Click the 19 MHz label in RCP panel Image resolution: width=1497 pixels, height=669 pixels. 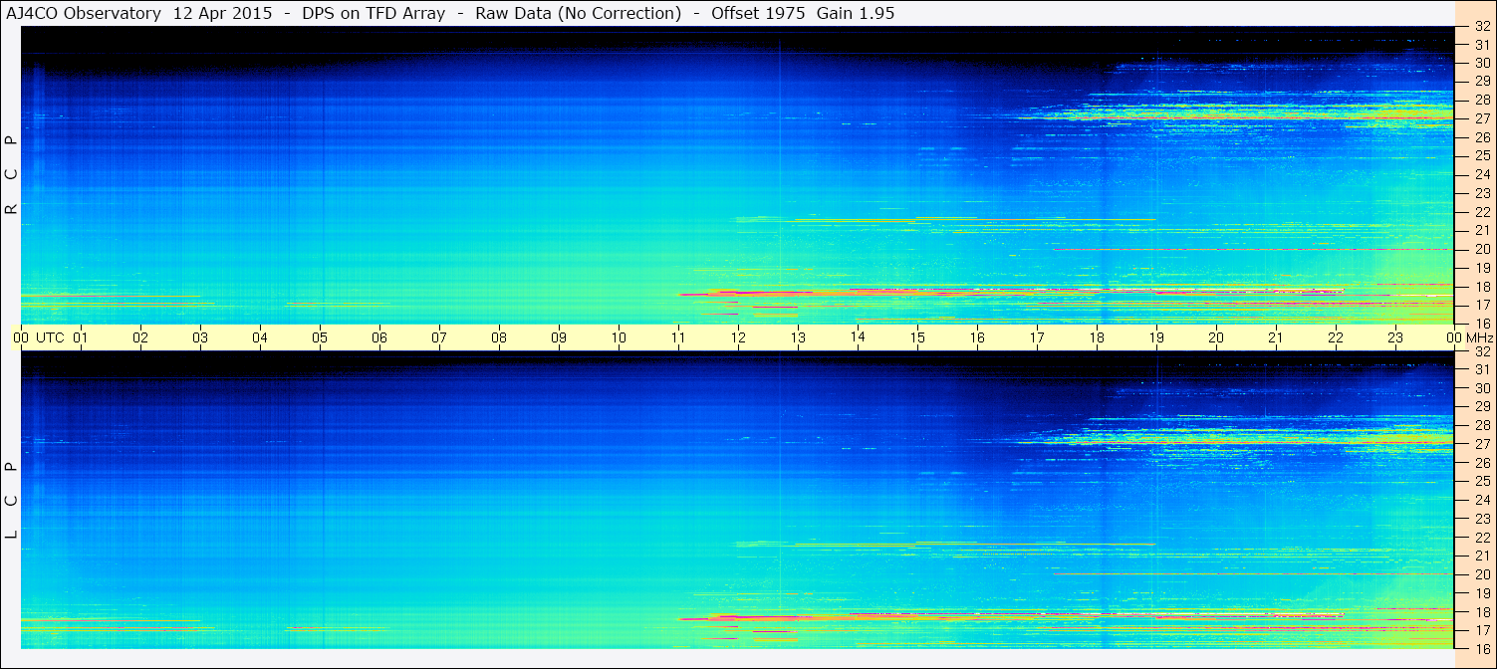click(x=1481, y=268)
